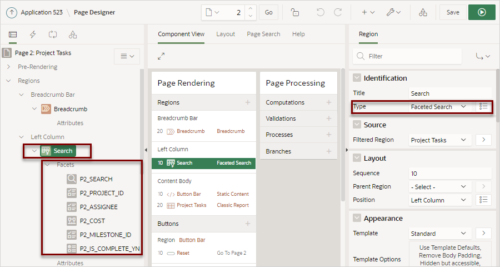The width and height of the screenshot is (500, 267).
Task: Collapse the Facets tree node
Action: 48,165
